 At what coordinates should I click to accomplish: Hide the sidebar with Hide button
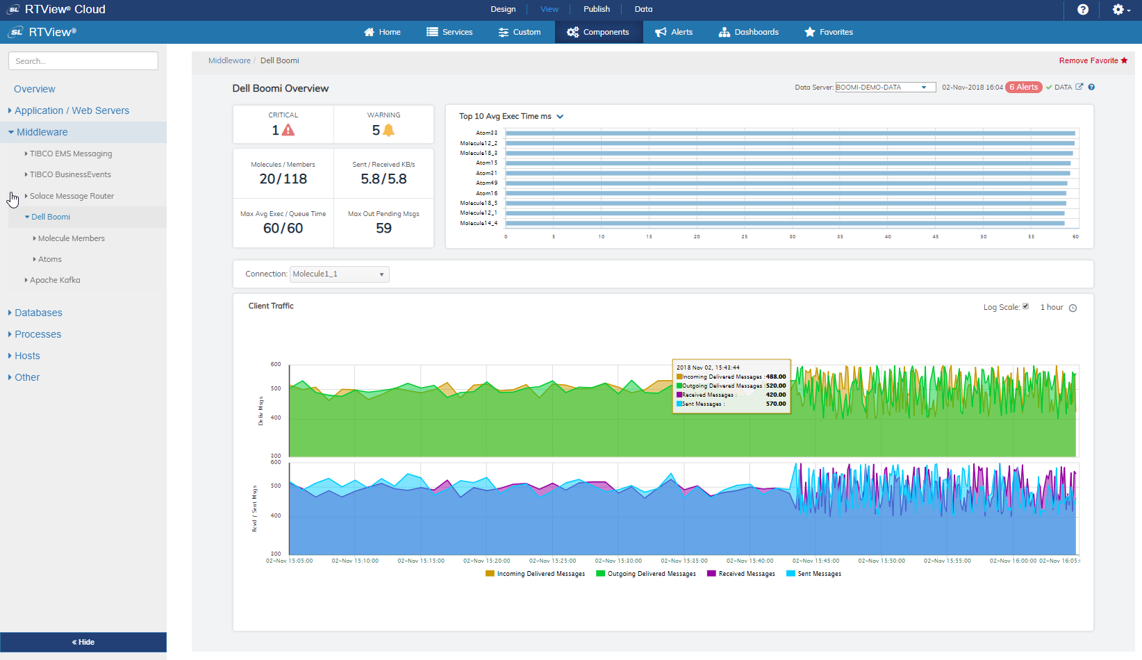coord(83,642)
